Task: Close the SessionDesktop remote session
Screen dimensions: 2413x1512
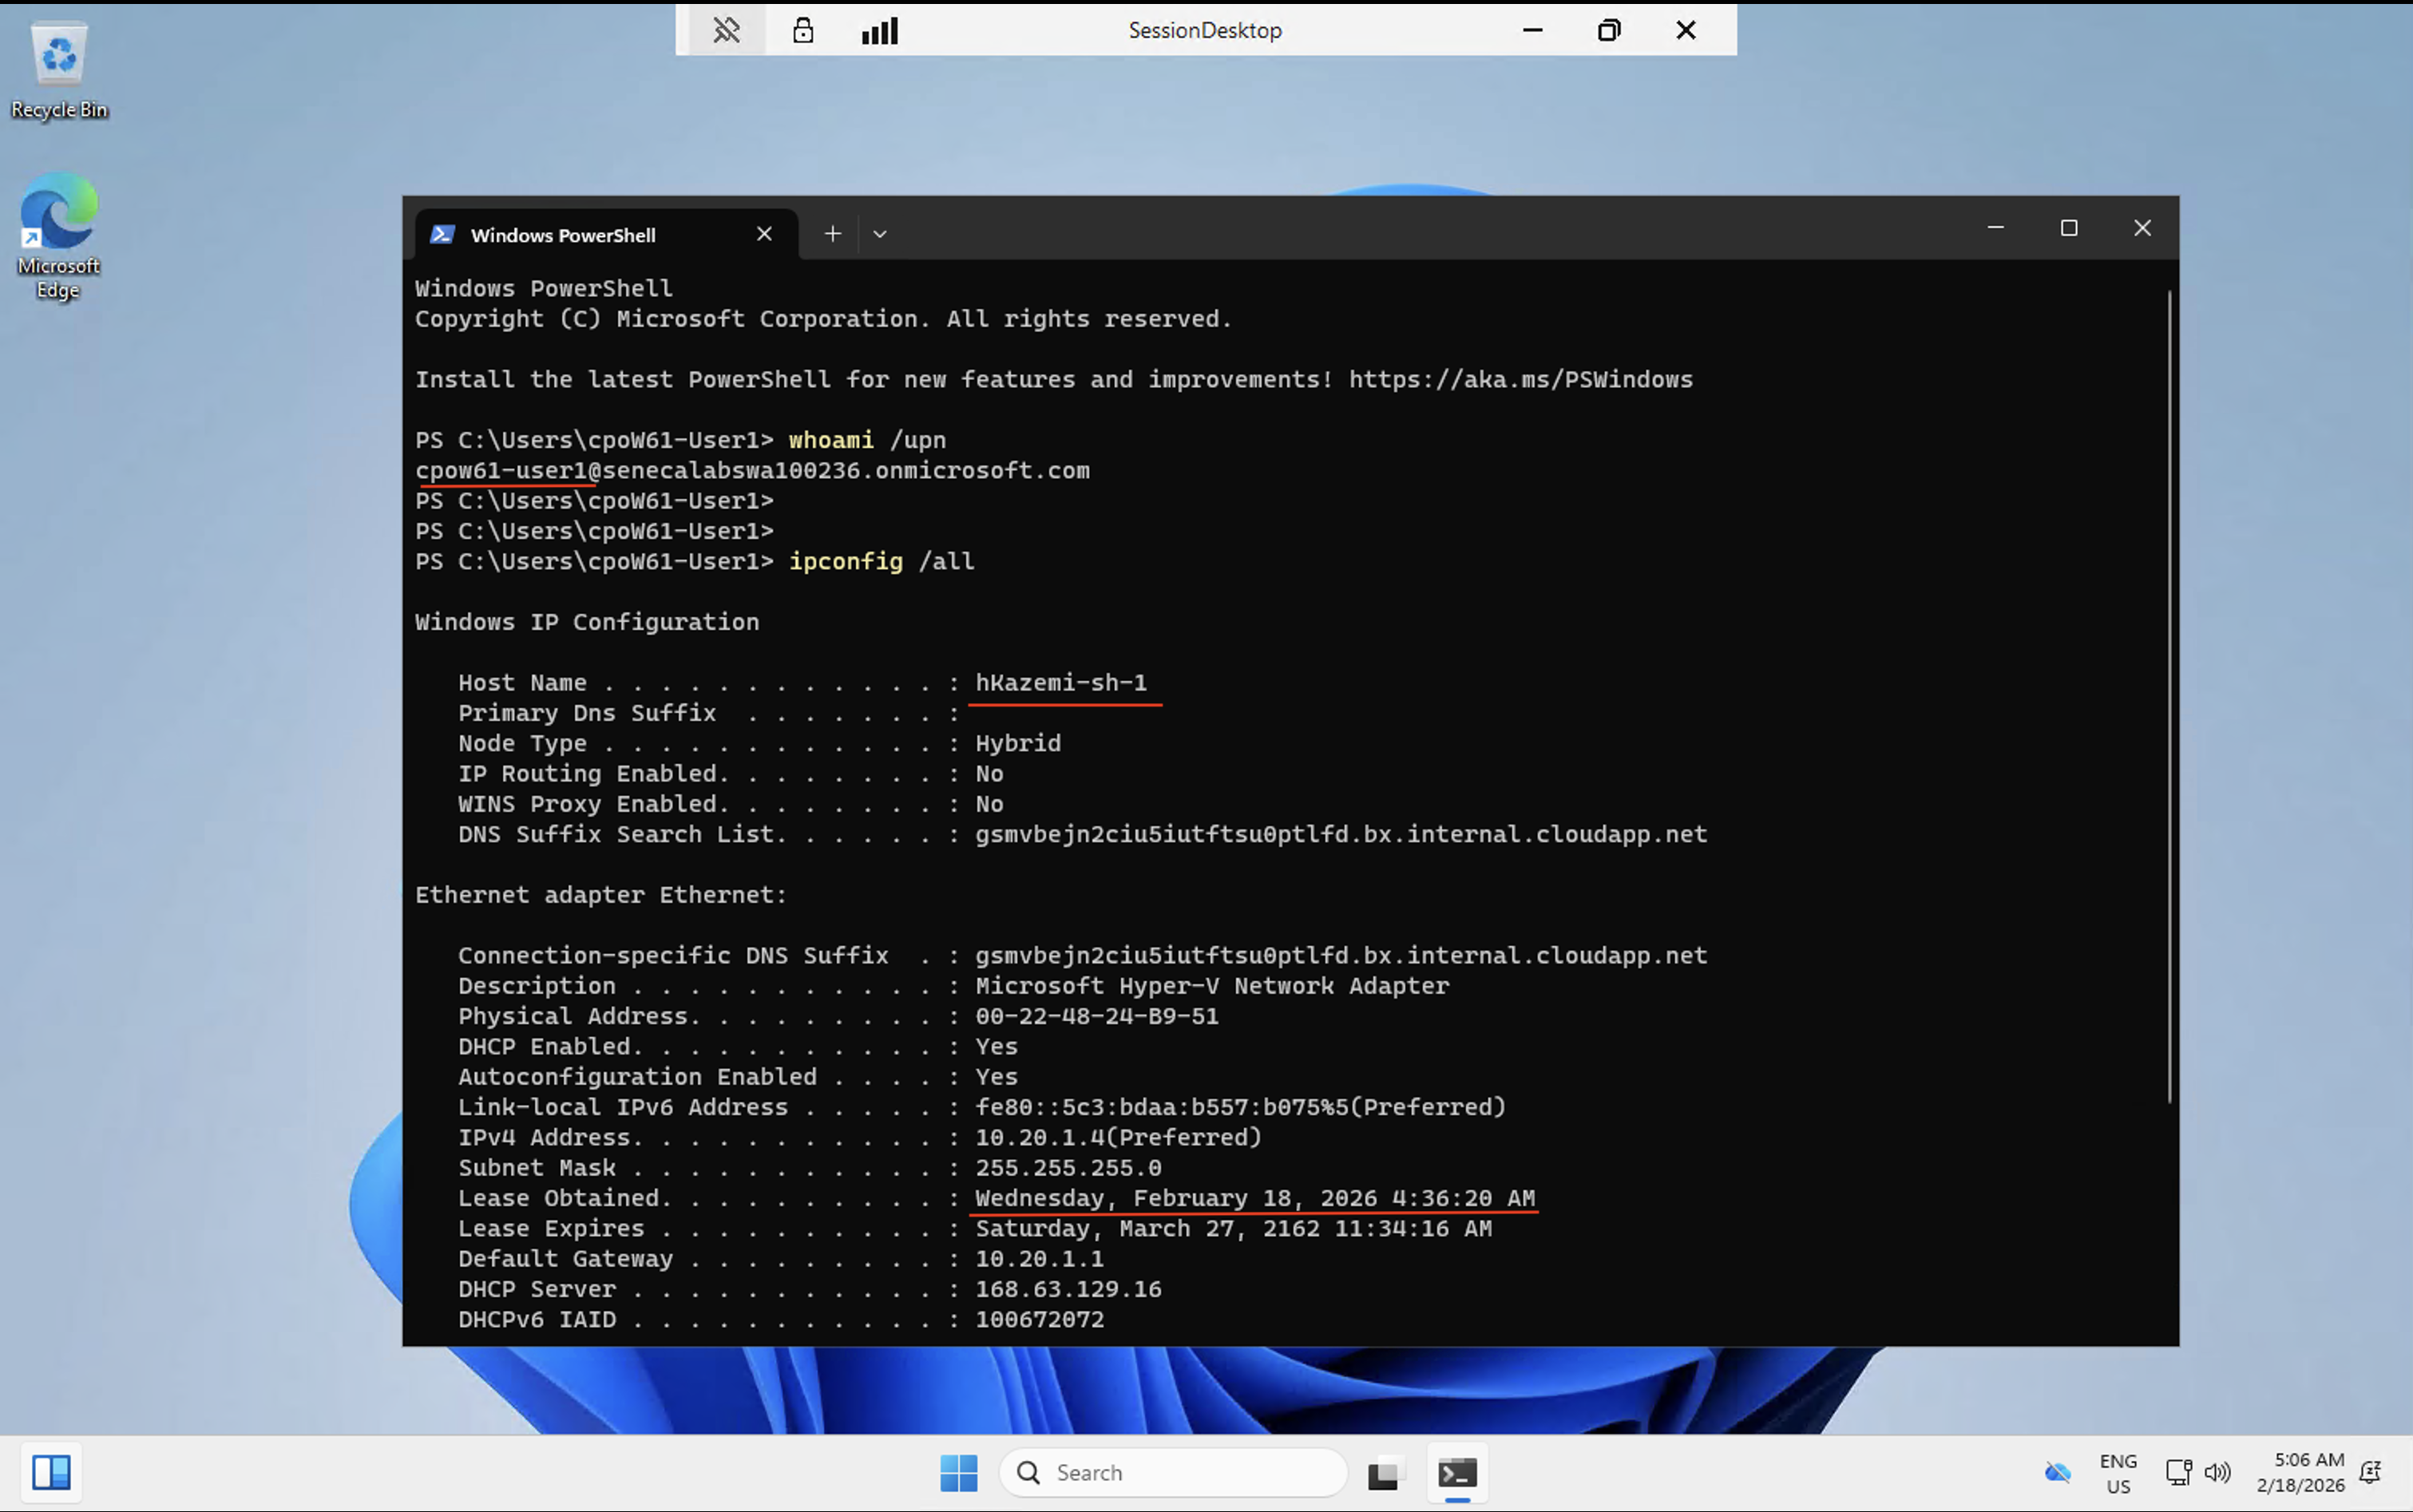Action: 1686,30
